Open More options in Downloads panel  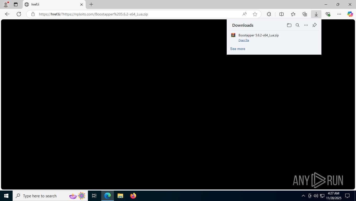click(x=306, y=25)
